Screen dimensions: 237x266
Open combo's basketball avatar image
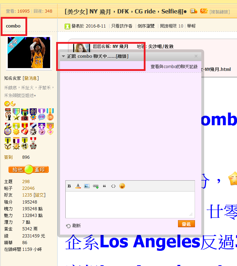[x=29, y=53]
